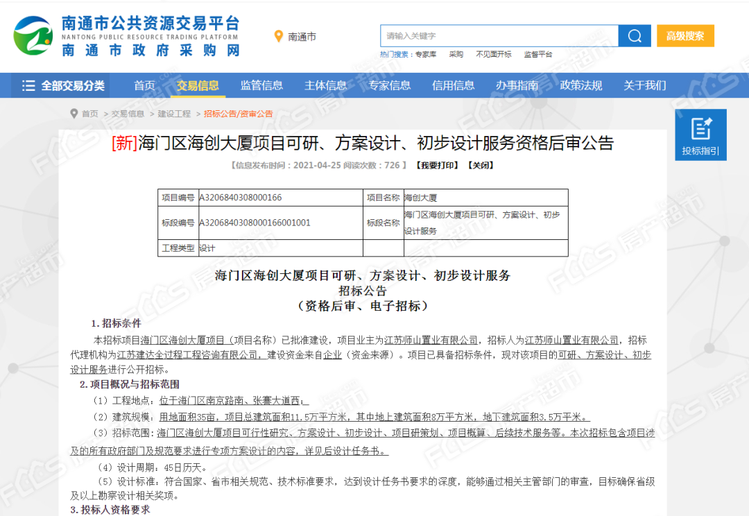The height and width of the screenshot is (516, 749).
Task: Click the keyword search input field
Action: 499,36
